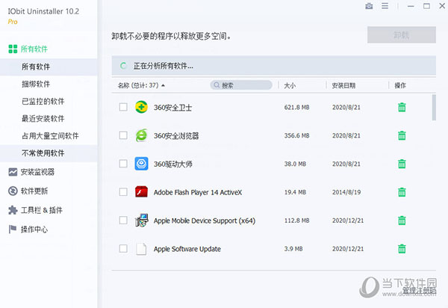Click the 360安全浏览器 app icon
448x308 pixels.
tap(141, 135)
